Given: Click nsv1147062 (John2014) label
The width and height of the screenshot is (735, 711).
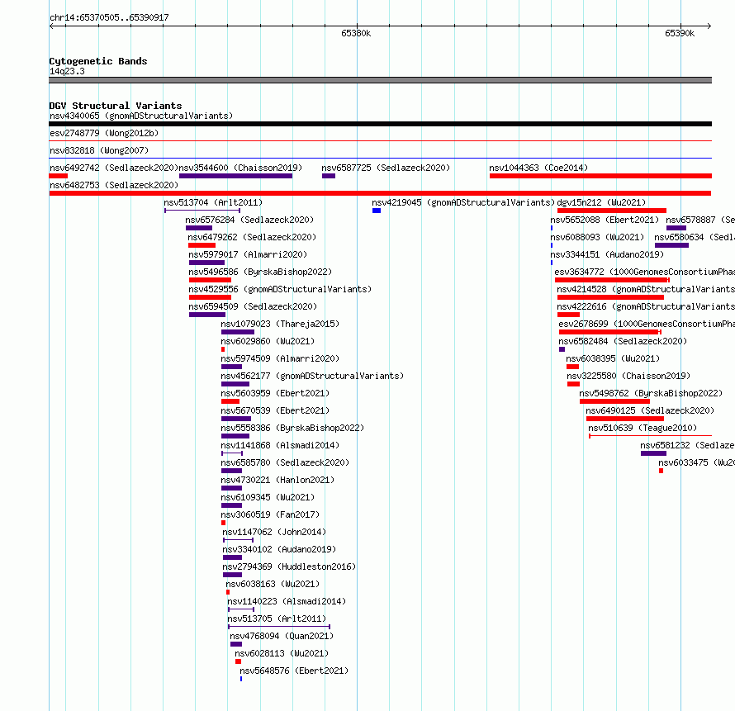Looking at the screenshot, I should pyautogui.click(x=274, y=532).
